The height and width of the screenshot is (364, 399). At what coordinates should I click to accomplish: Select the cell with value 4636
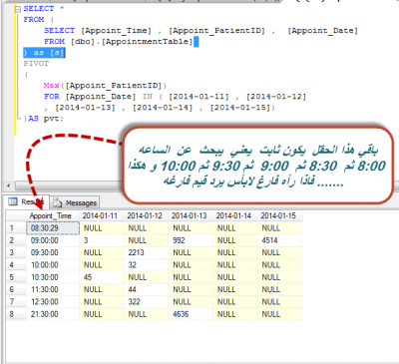click(191, 314)
